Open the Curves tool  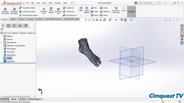click(x=124, y=9)
